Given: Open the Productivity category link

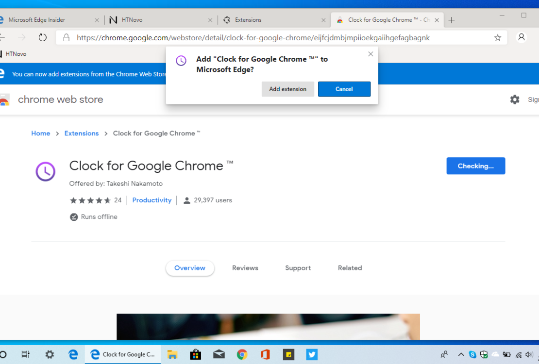Looking at the screenshot, I should (152, 200).
